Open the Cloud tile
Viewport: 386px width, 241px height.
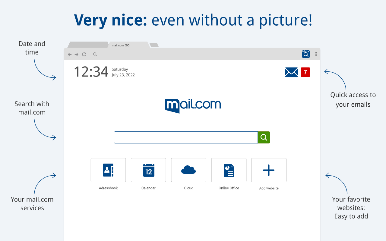[189, 170]
